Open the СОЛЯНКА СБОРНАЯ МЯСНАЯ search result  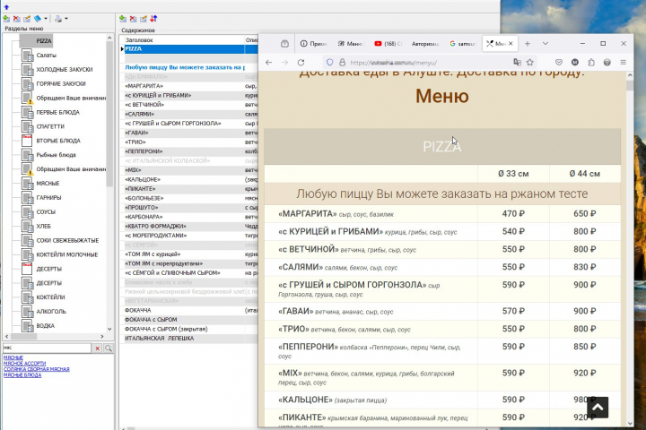[x=36, y=369]
